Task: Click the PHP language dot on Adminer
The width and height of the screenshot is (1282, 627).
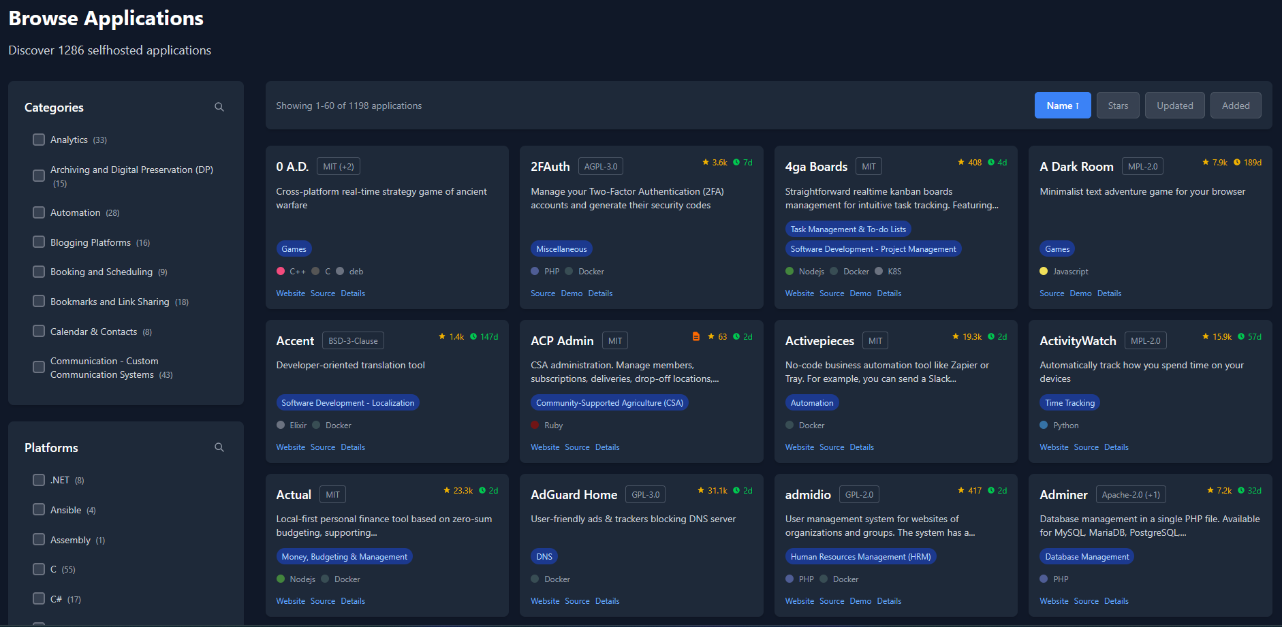Action: tap(1043, 579)
